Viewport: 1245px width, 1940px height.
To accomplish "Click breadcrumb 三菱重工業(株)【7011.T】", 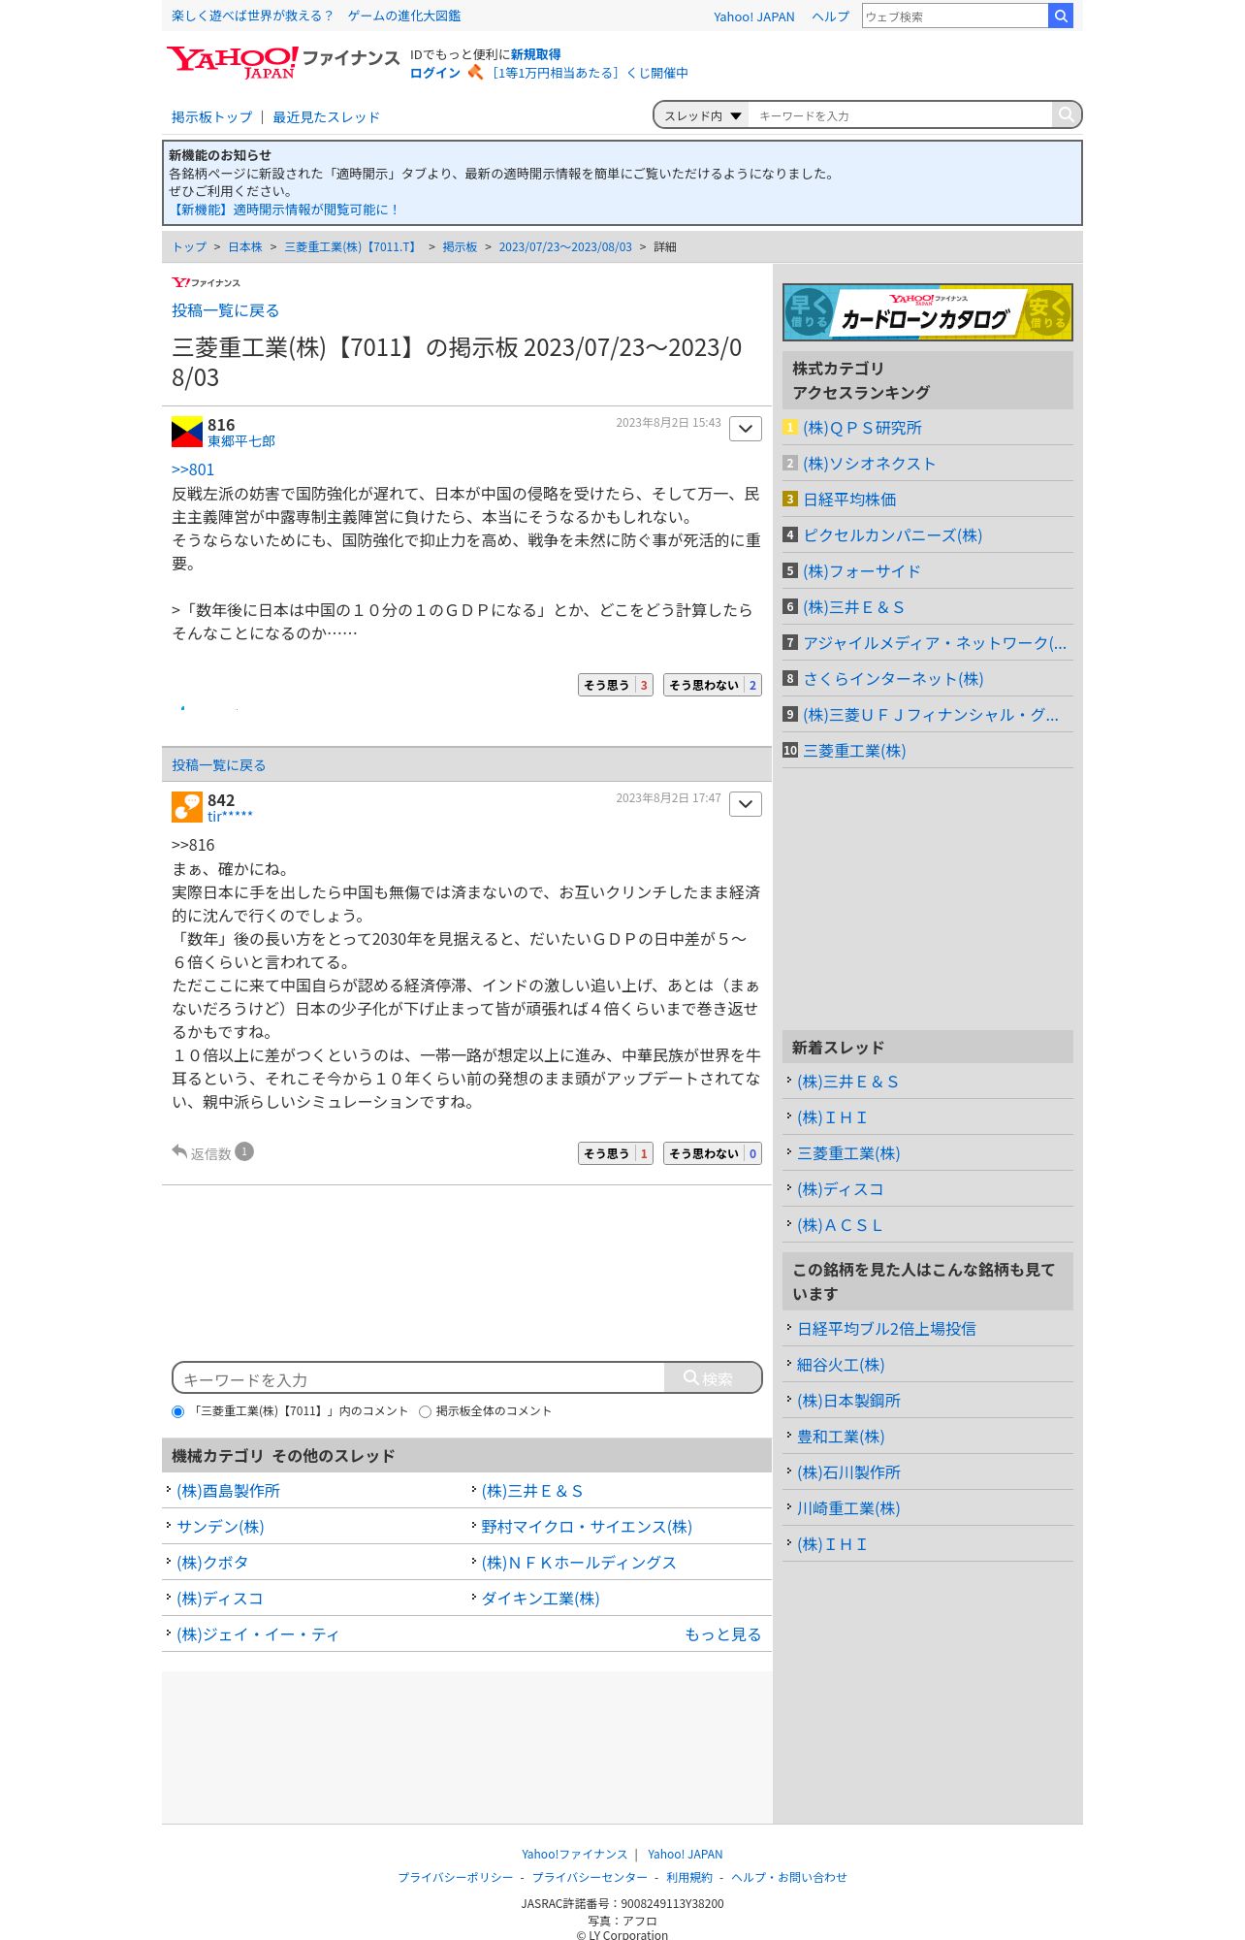I will pyautogui.click(x=352, y=247).
